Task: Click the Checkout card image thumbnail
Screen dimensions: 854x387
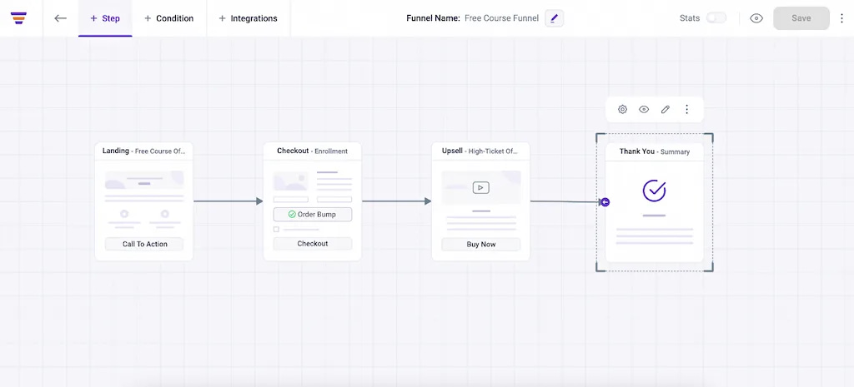Action: (290, 181)
